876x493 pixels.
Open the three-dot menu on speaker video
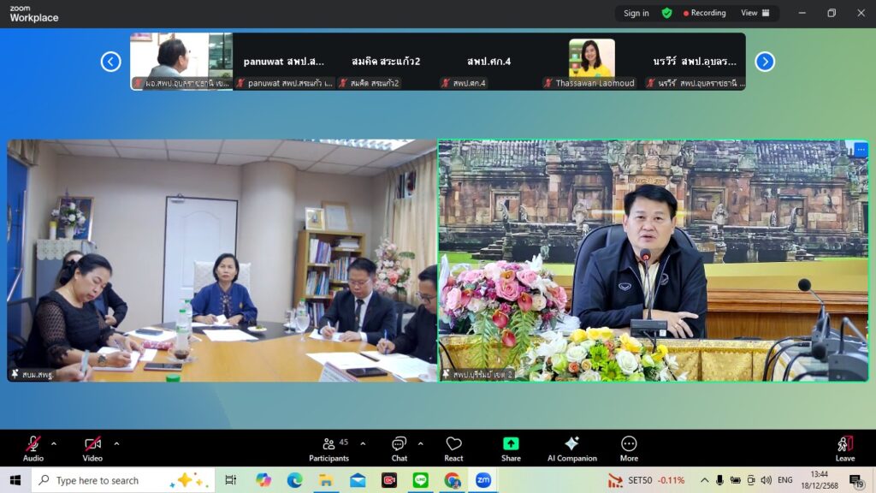tap(861, 150)
